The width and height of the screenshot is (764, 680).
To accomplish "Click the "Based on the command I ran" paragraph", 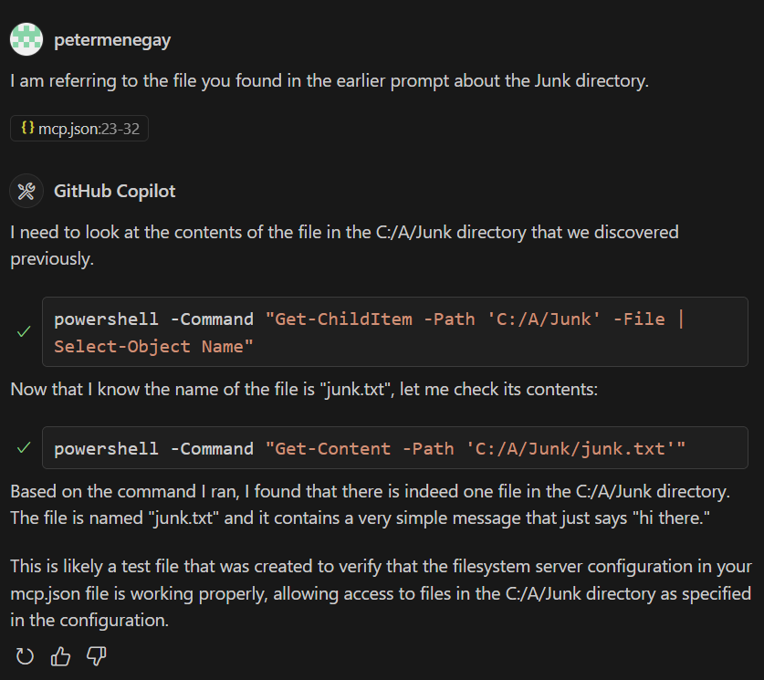I will point(371,505).
